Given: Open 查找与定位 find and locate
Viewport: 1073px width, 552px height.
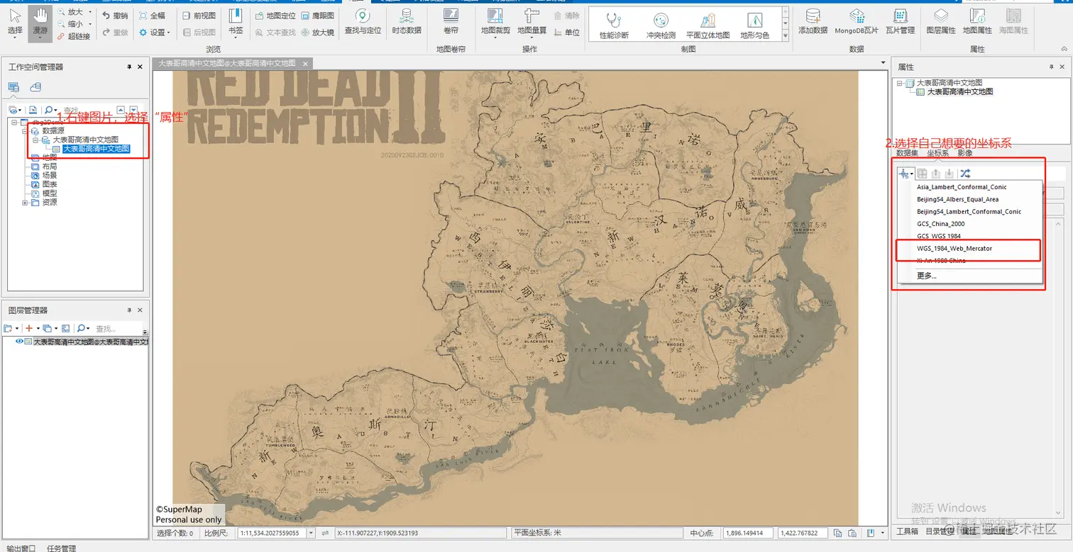Looking at the screenshot, I should point(363,22).
